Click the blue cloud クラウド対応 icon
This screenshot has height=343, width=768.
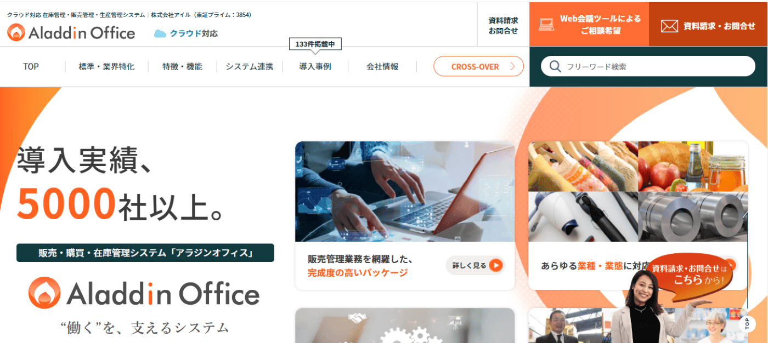(160, 33)
